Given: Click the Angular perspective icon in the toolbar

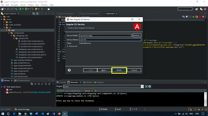Looking at the screenshot, I should (205, 9).
